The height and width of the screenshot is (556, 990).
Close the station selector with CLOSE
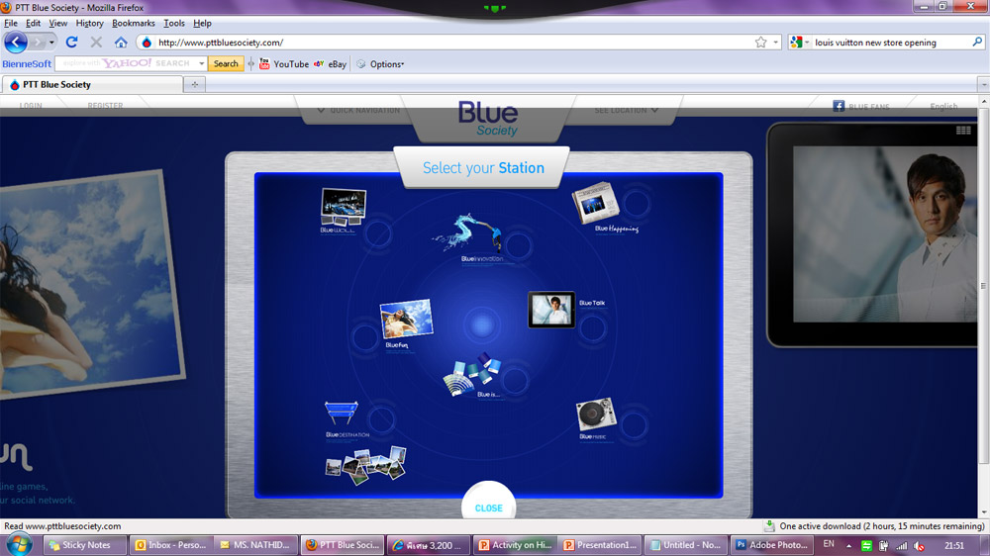(489, 509)
